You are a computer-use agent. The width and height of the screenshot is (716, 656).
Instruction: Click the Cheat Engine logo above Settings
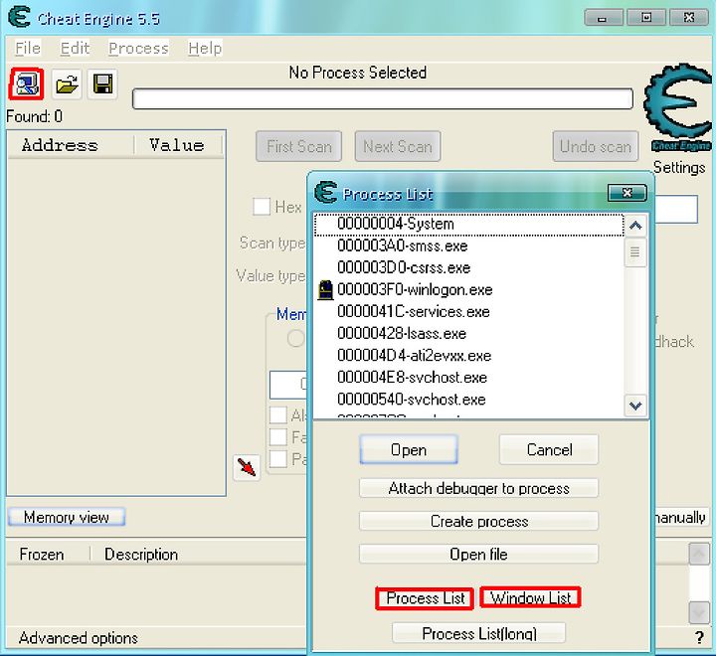click(679, 108)
